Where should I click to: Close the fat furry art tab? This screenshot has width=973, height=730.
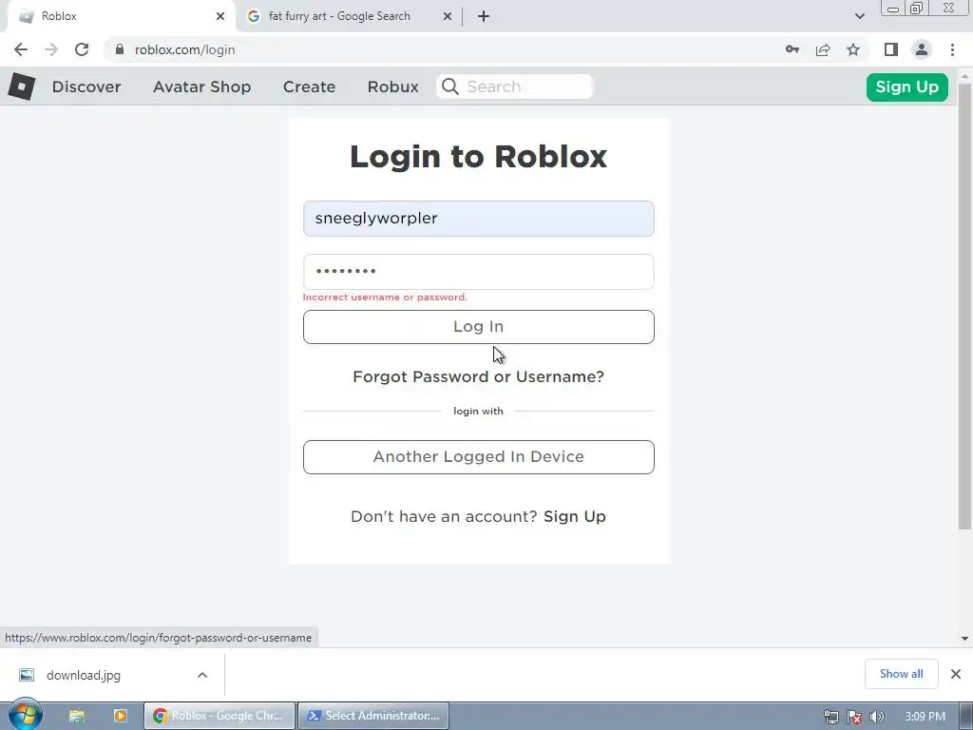[448, 16]
